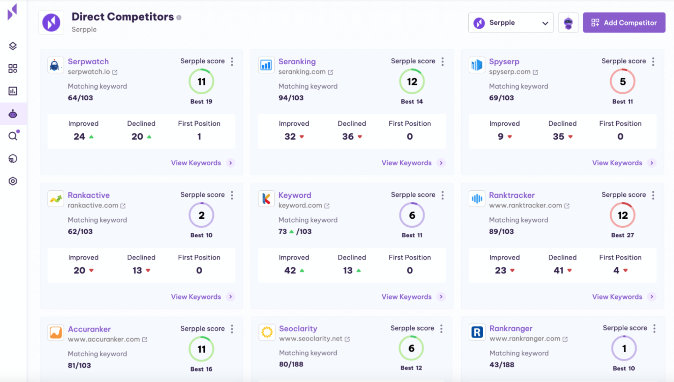Select the robot competitors icon in the sidebar
Viewport: 674px width, 382px height.
click(x=13, y=114)
